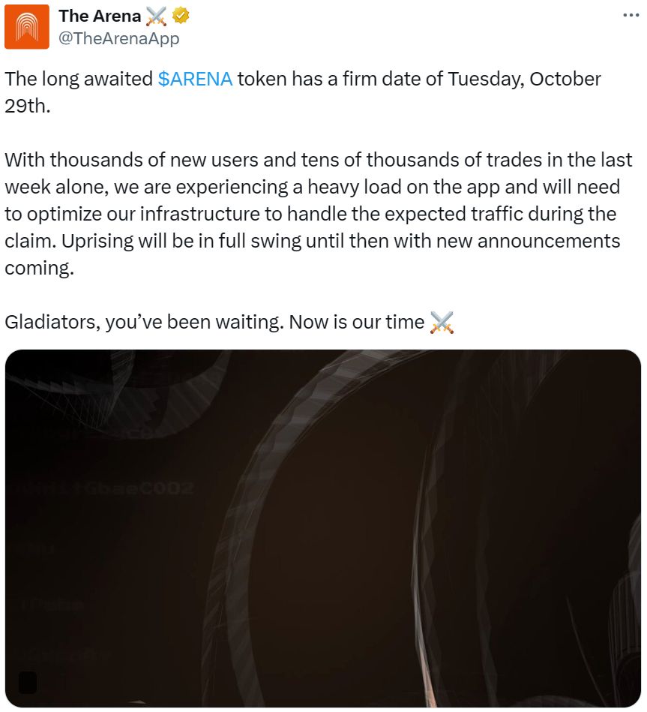Click the gold verified badge
Viewport: 647px width, 712px height.
181,16
